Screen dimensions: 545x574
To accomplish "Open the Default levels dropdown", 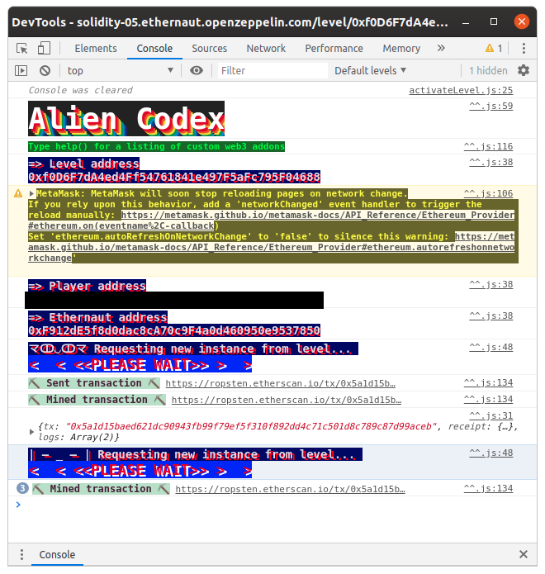I will [x=370, y=70].
